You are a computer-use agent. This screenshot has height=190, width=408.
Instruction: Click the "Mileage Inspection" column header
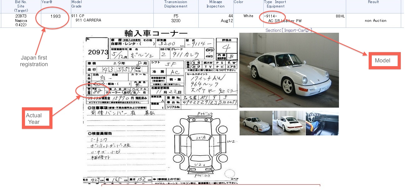[x=216, y=4]
